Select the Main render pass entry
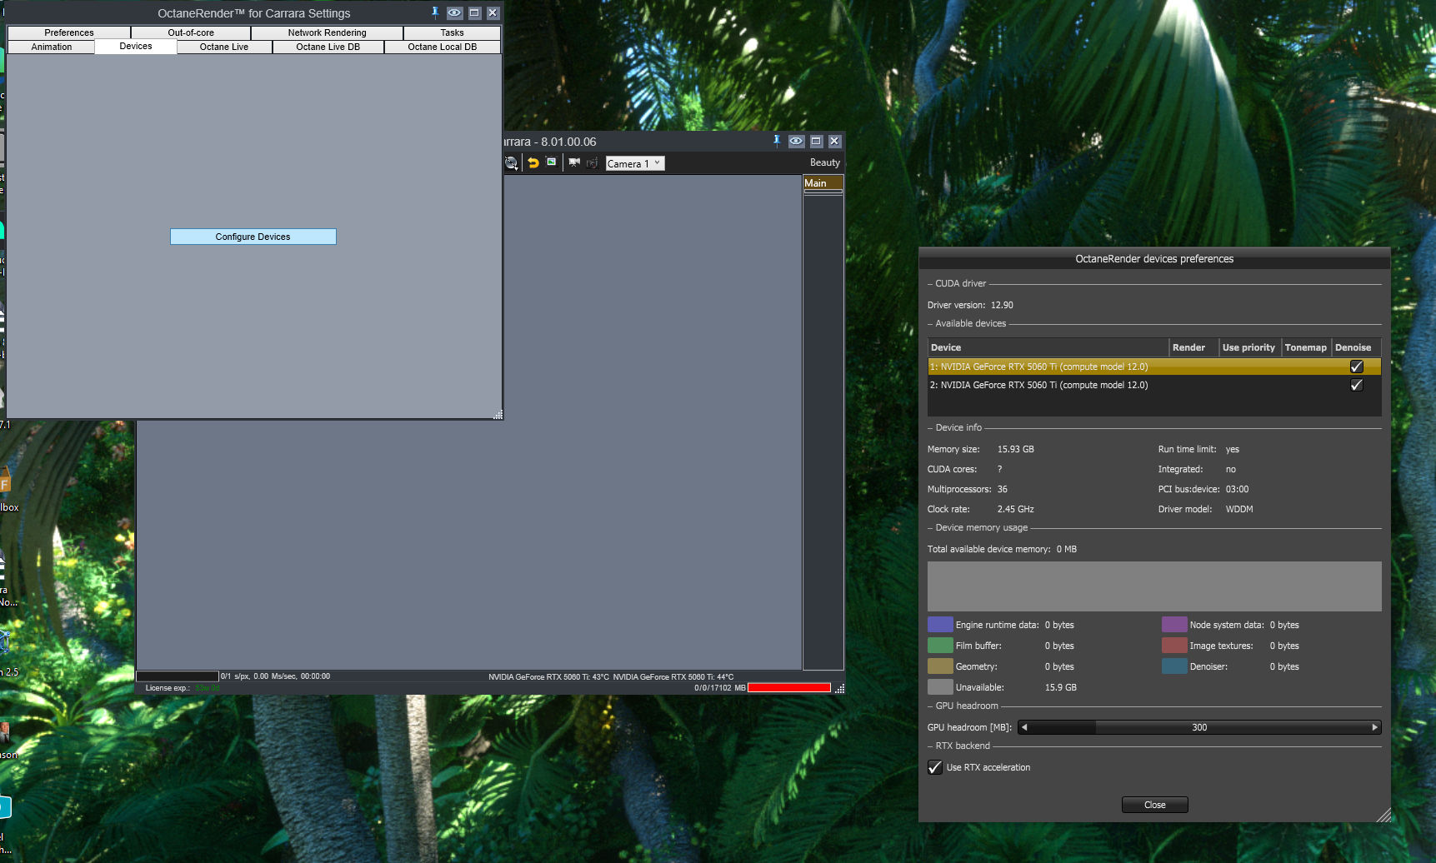 tap(823, 183)
